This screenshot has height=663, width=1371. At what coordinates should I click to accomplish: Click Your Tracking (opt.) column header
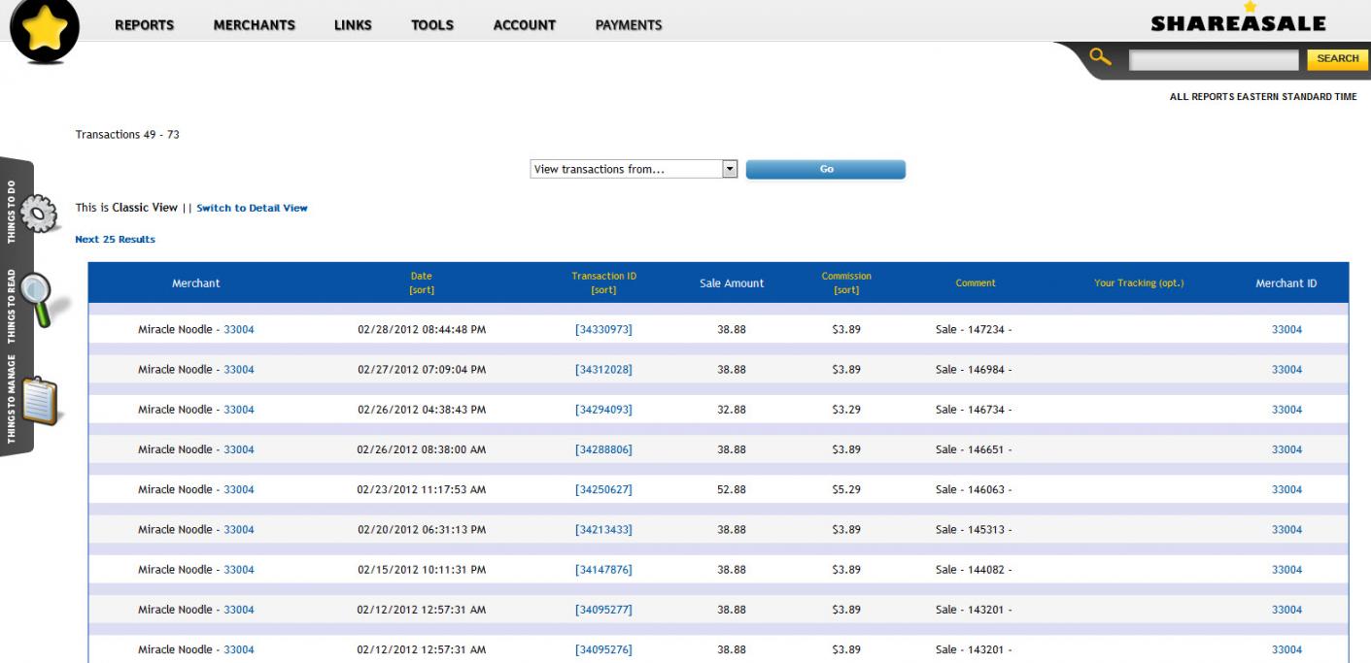[x=1139, y=283]
